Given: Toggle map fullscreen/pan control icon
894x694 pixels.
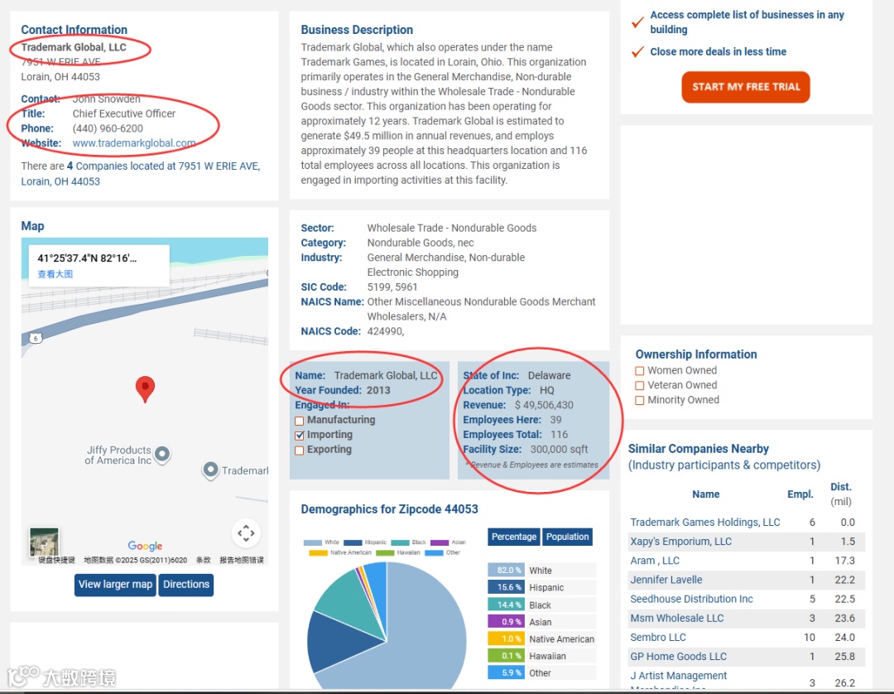Looking at the screenshot, I should coord(247,533).
